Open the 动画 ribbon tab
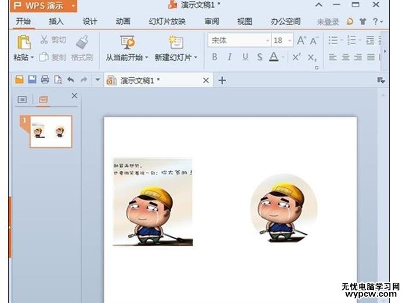 tap(123, 21)
